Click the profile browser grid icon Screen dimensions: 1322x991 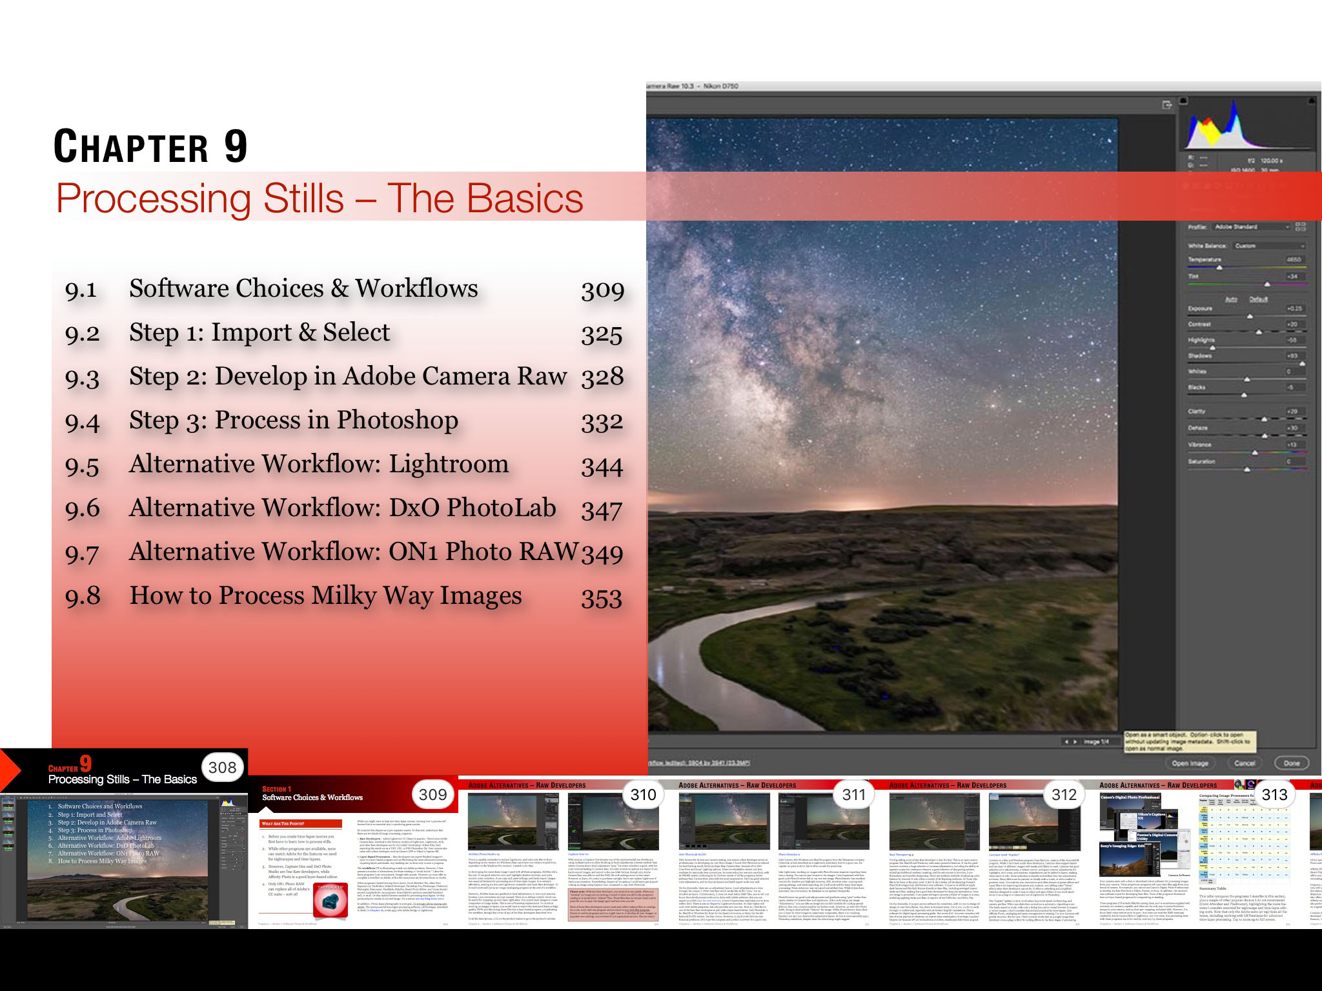(1300, 227)
